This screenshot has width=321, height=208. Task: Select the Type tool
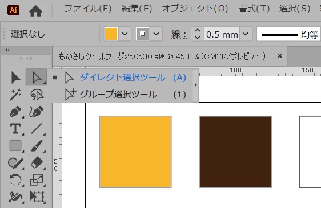[x=15, y=129]
